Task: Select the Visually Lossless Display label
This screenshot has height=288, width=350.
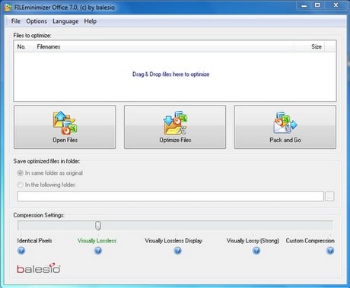Action: 173,241
